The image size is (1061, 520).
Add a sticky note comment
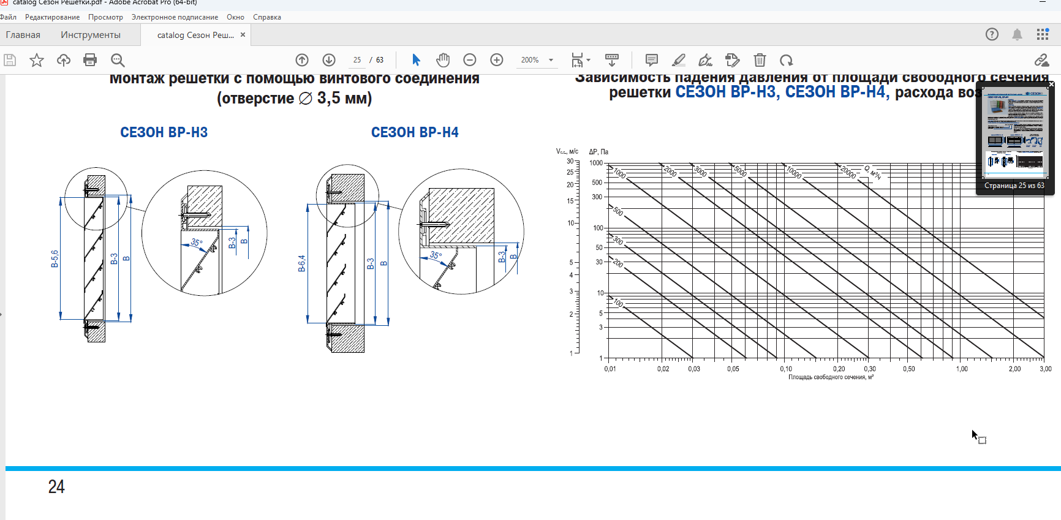coord(652,60)
